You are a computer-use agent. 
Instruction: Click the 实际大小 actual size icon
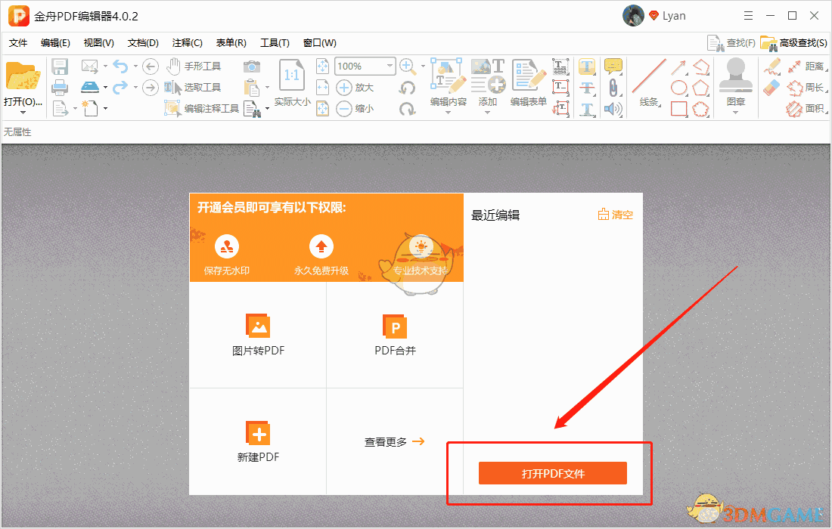[293, 75]
